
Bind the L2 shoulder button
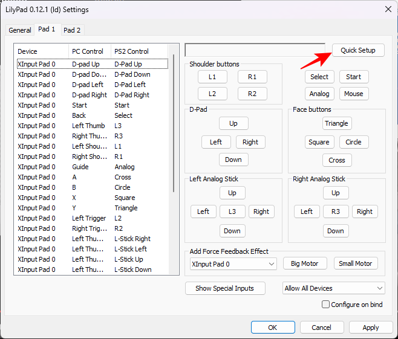click(x=212, y=94)
